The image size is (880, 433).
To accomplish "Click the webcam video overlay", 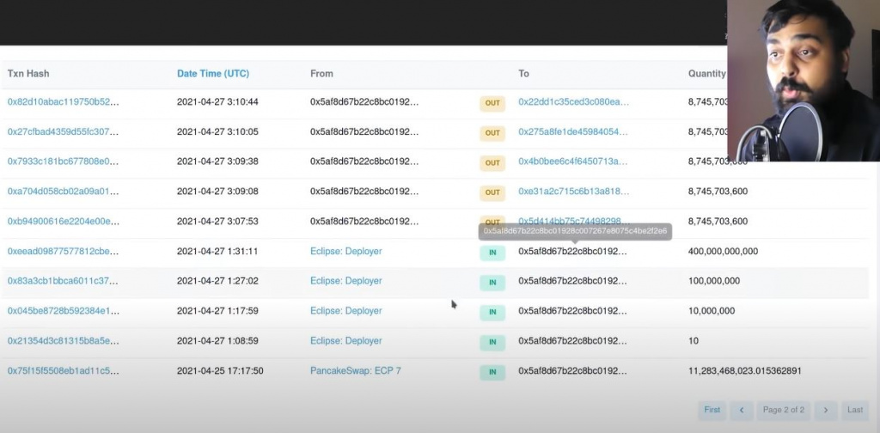I will (x=804, y=81).
